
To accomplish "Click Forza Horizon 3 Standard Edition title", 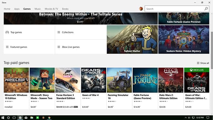I will pyautogui.click(x=65, y=97).
